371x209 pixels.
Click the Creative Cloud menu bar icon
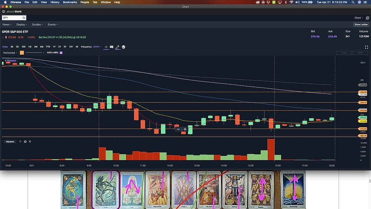tap(258, 2)
